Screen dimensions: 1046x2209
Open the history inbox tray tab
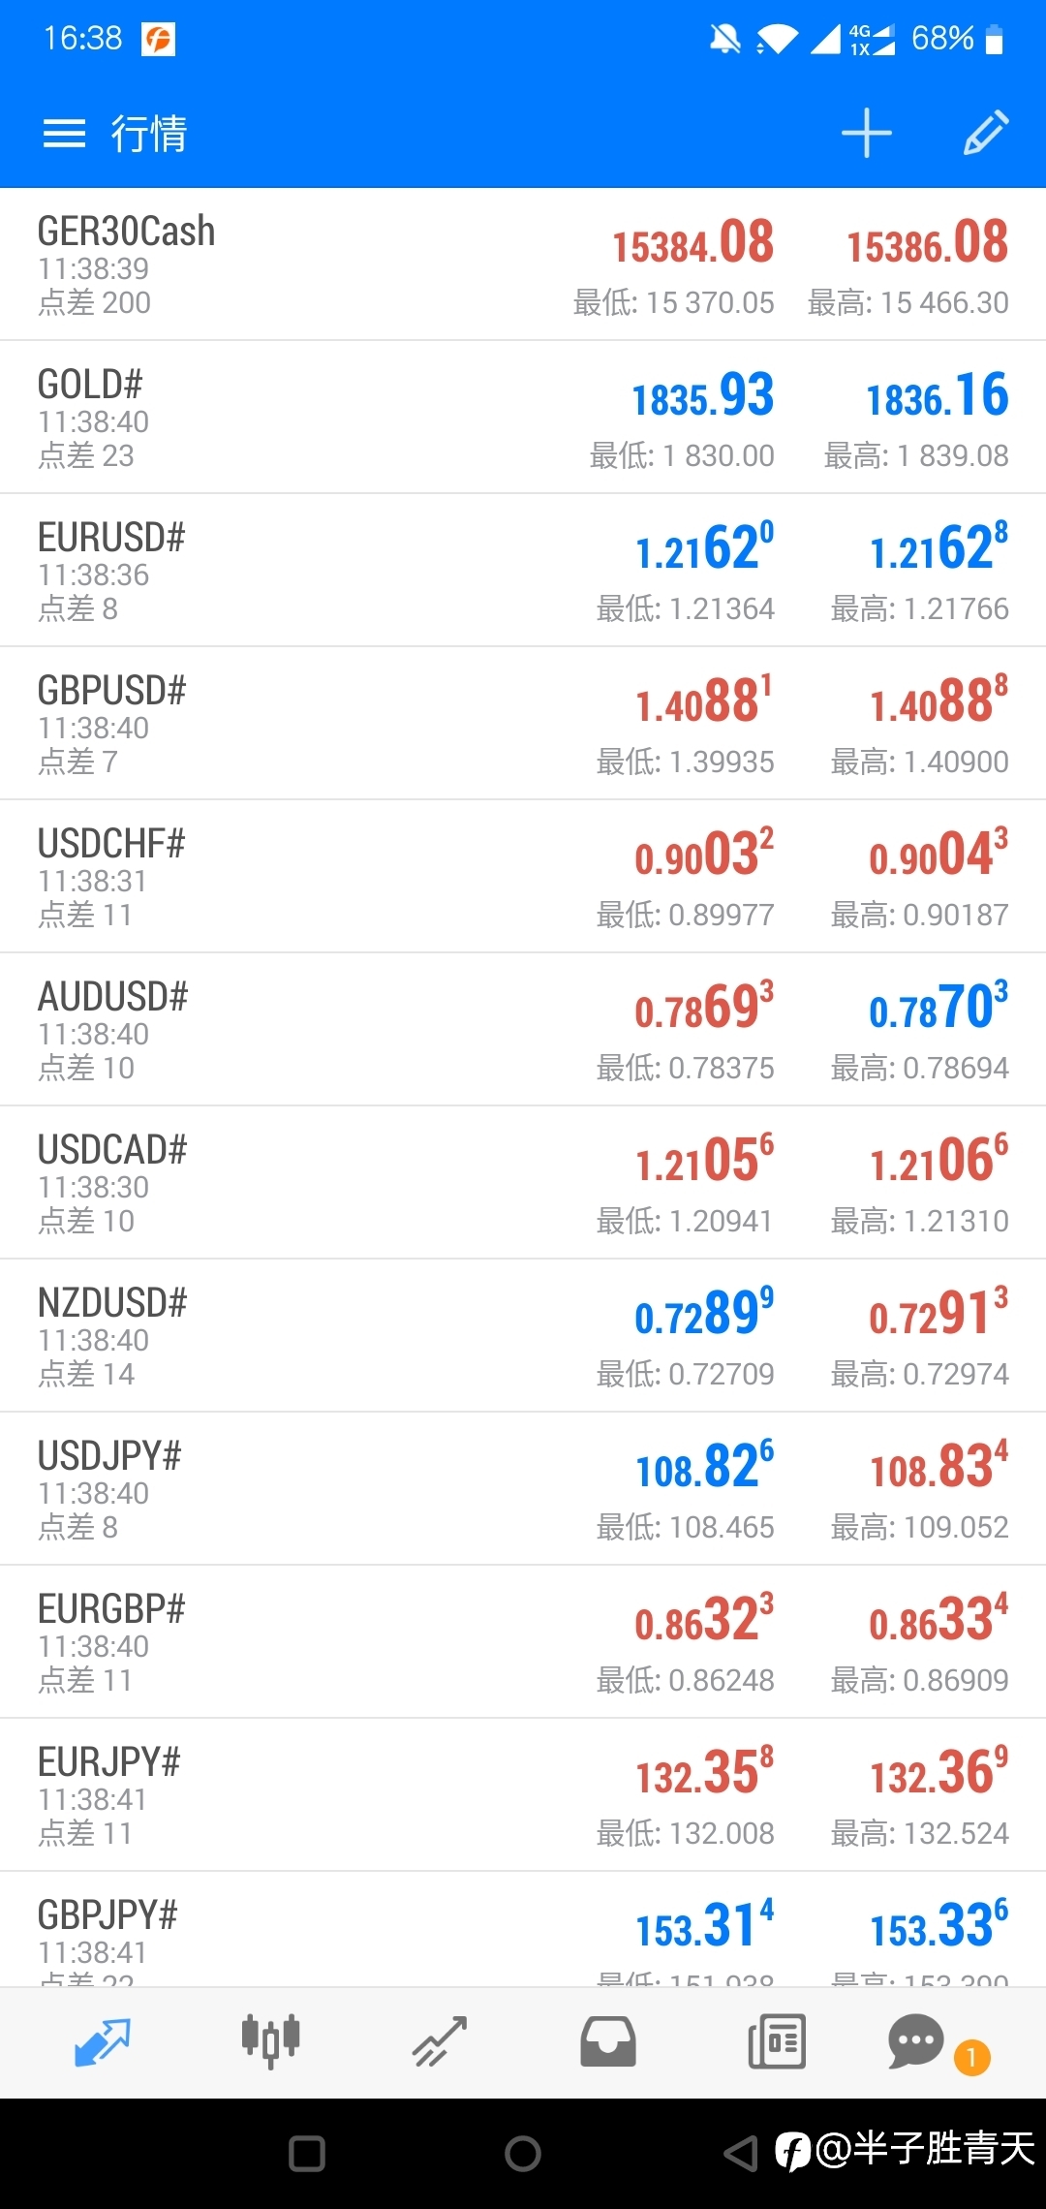[607, 2040]
